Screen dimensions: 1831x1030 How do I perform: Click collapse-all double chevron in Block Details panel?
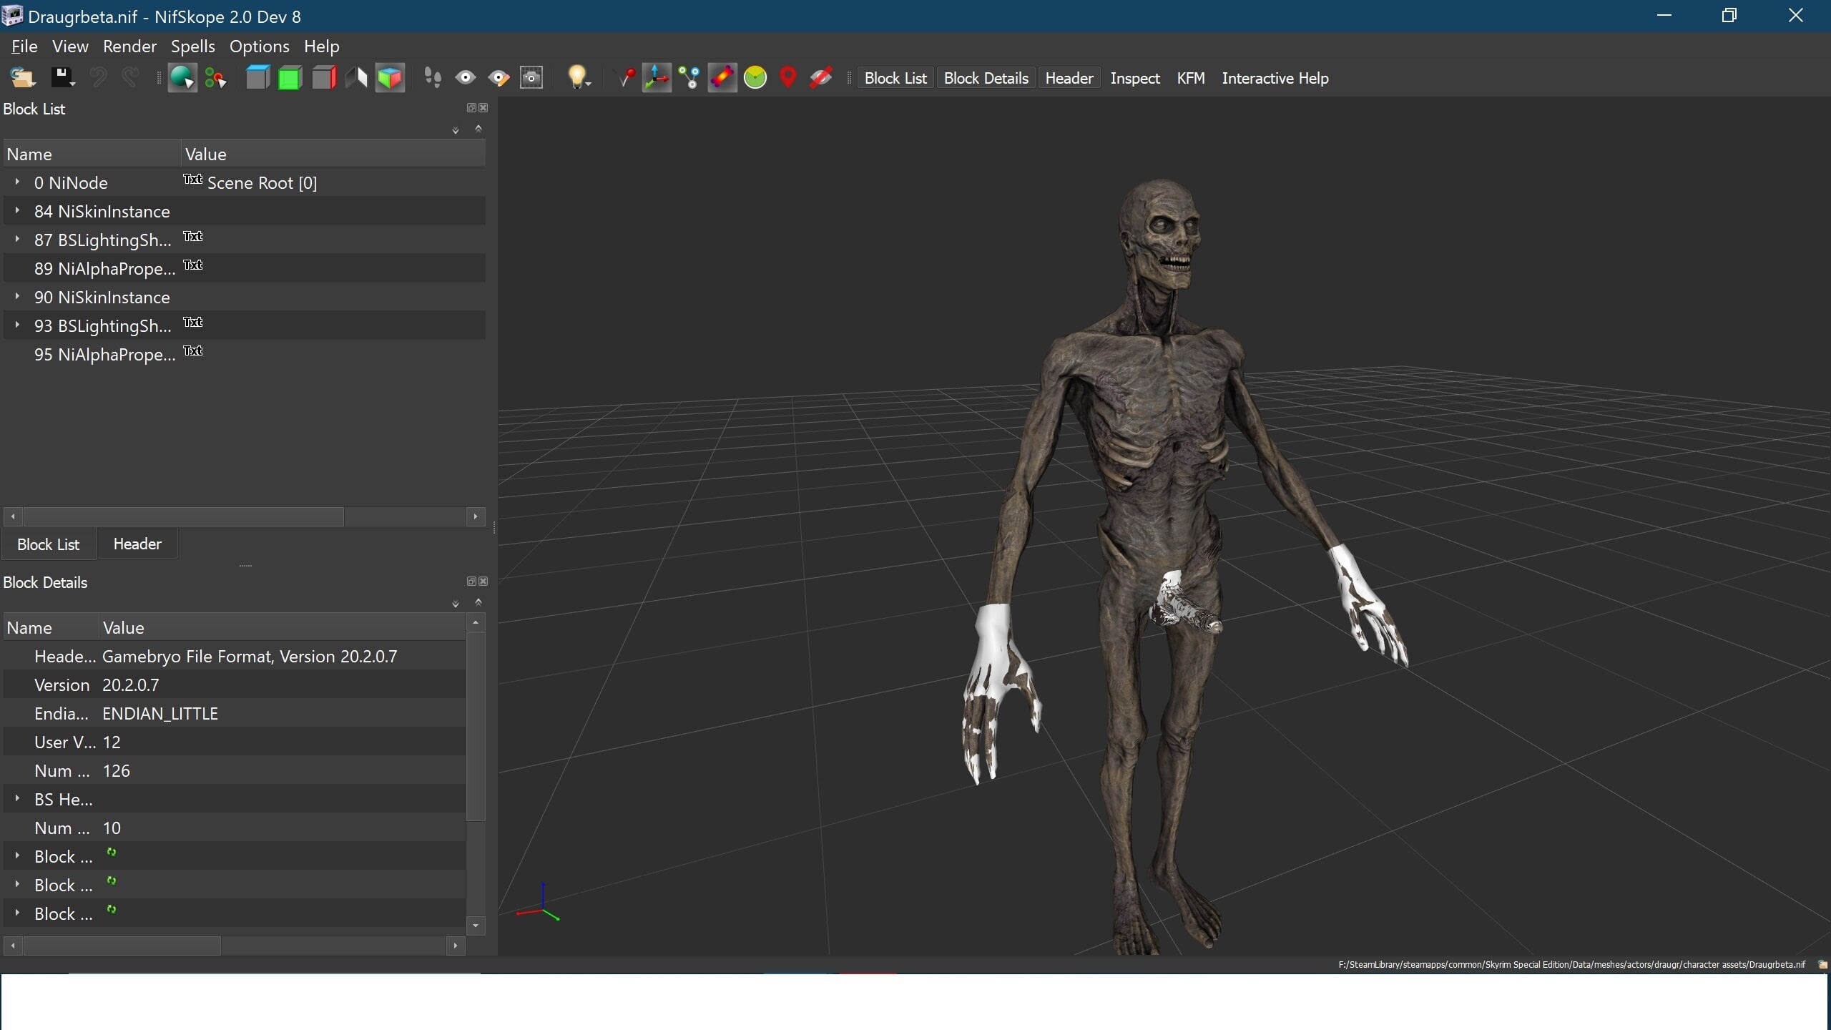click(478, 602)
